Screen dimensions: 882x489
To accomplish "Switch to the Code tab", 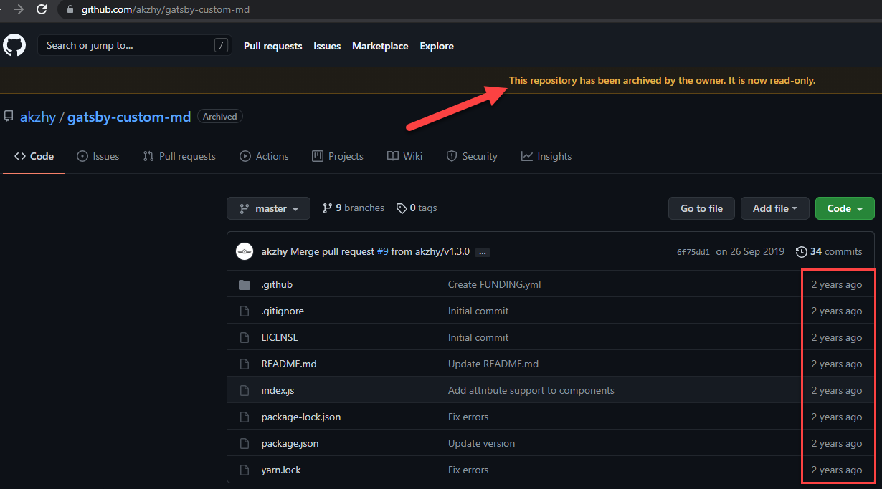I will (34, 156).
